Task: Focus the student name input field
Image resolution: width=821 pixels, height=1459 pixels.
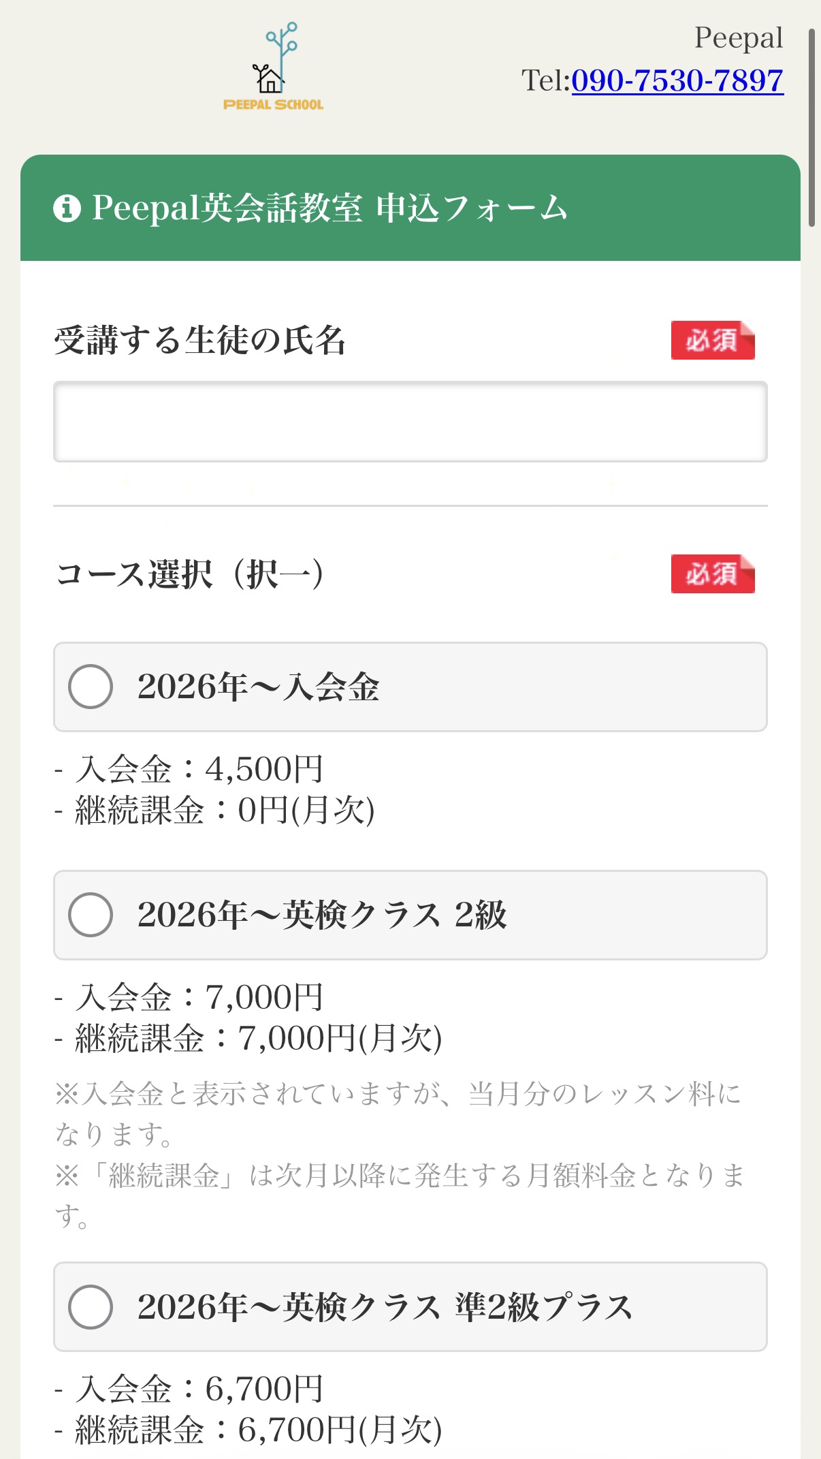Action: coord(410,422)
